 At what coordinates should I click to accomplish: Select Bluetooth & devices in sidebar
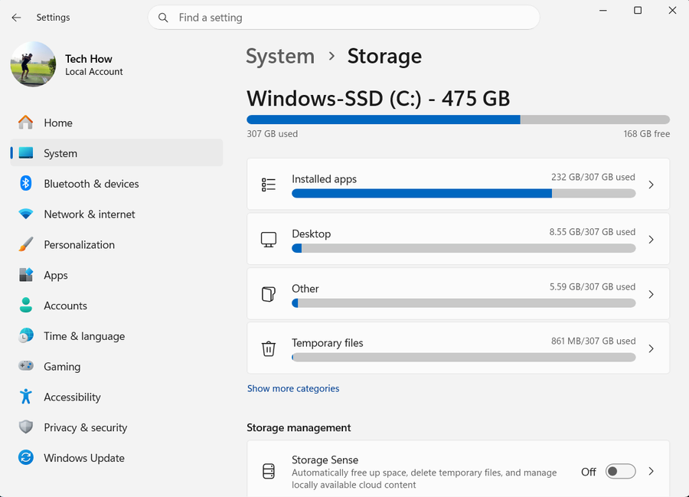point(116,184)
